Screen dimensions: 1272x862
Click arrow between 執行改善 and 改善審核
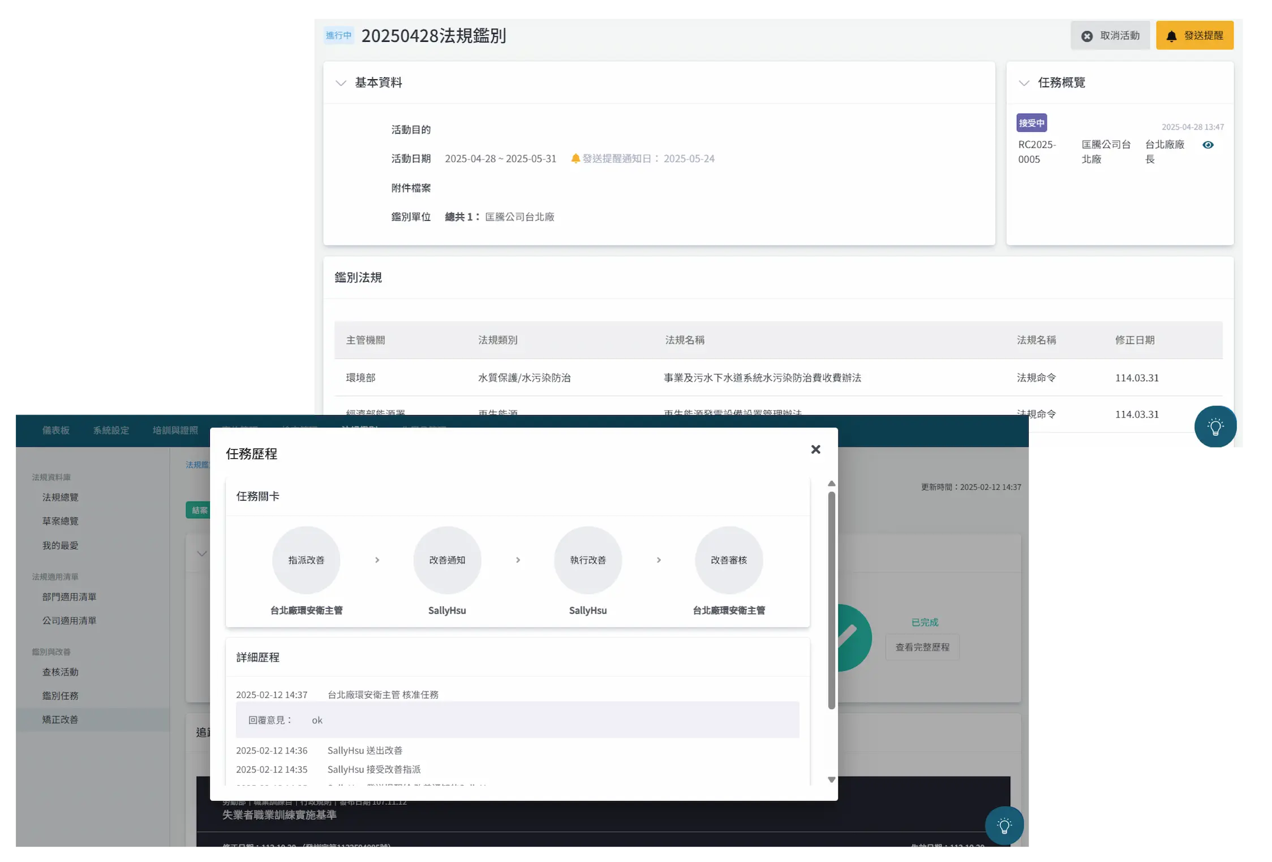click(x=659, y=560)
